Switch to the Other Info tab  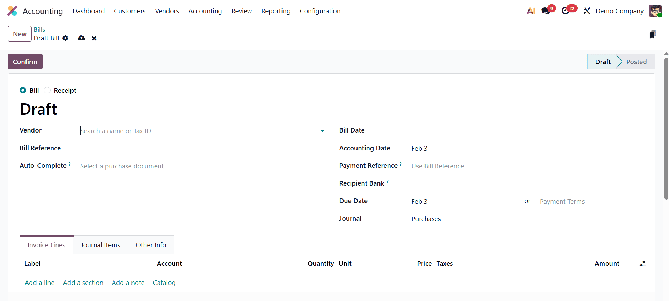point(151,245)
